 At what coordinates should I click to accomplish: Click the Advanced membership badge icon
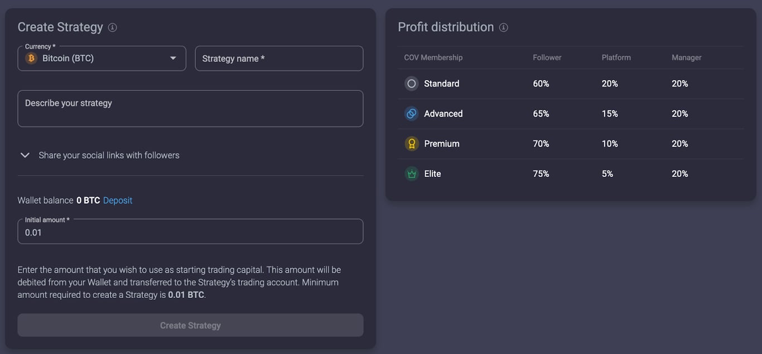411,113
